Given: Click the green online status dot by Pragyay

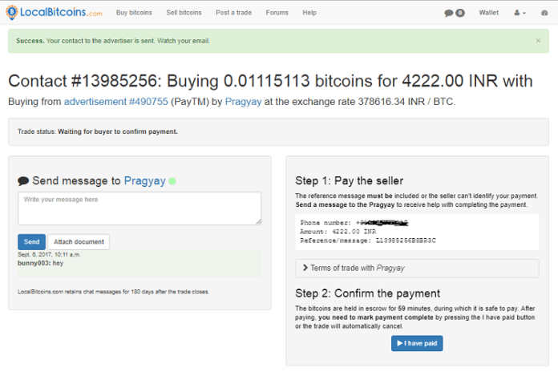Looking at the screenshot, I should click(x=172, y=181).
